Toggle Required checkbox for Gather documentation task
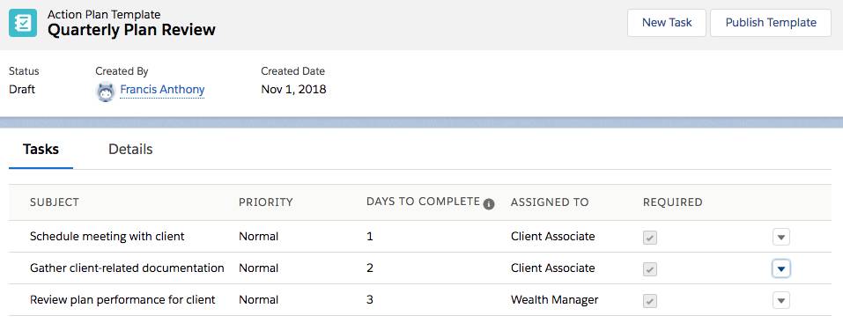This screenshot has width=843, height=323. coord(650,269)
